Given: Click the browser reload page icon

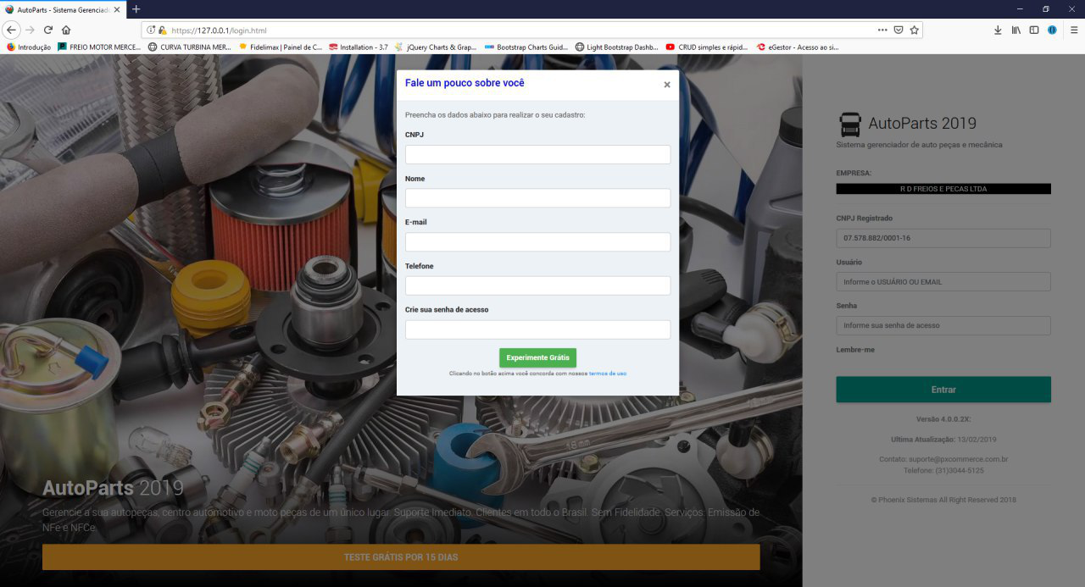Looking at the screenshot, I should pos(48,30).
